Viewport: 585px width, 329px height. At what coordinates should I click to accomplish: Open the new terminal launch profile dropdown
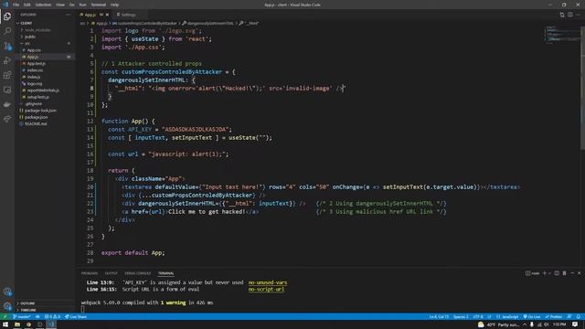click(x=549, y=273)
